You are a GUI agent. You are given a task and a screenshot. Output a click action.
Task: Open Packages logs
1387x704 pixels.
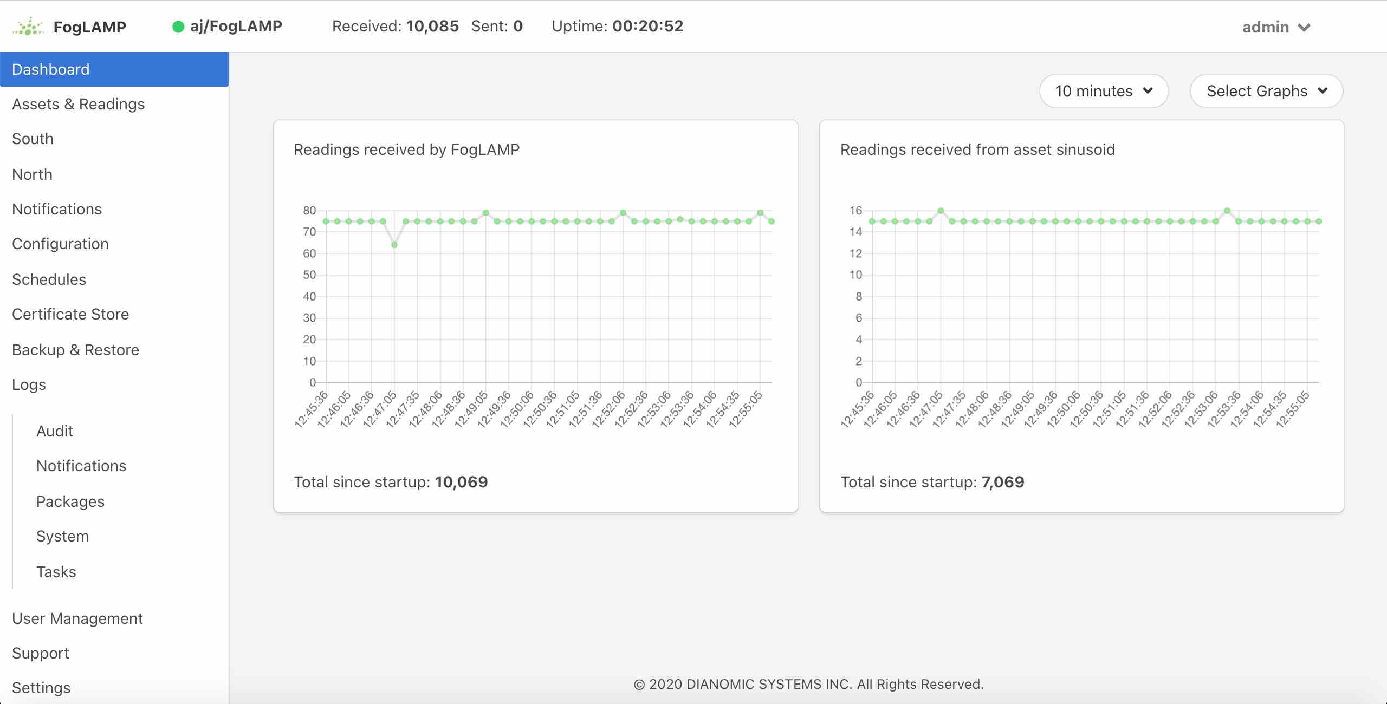click(x=70, y=501)
